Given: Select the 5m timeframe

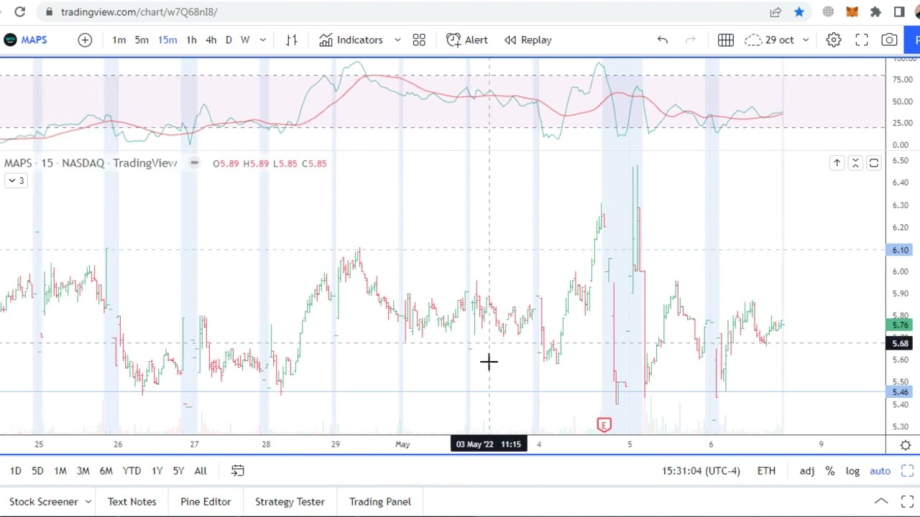Looking at the screenshot, I should (x=142, y=39).
